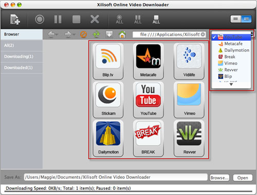Open the Metacafe site tile
The image size is (257, 195).
[x=149, y=61]
